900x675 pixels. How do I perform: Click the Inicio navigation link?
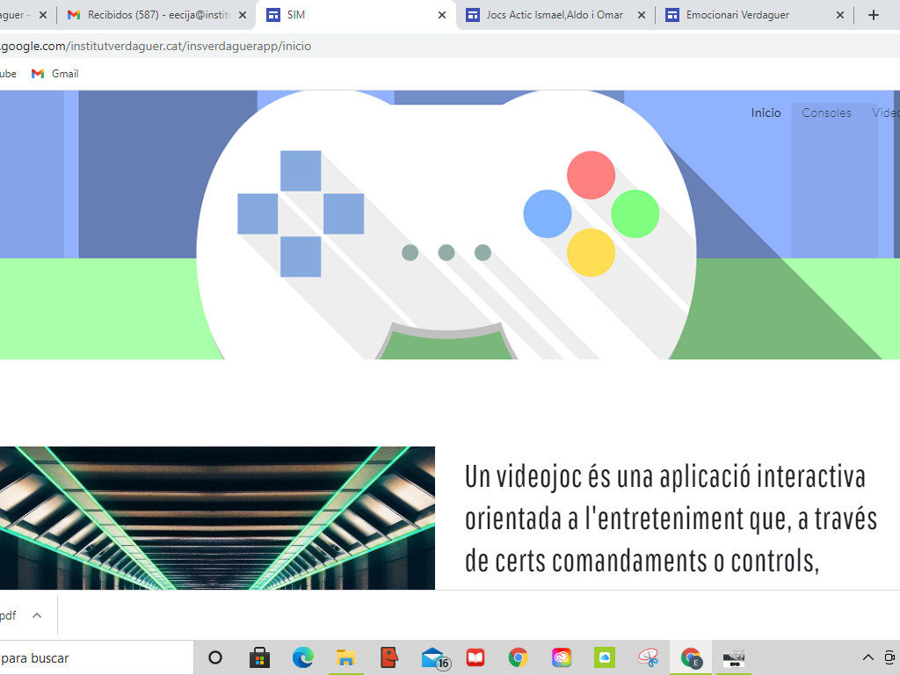(766, 112)
